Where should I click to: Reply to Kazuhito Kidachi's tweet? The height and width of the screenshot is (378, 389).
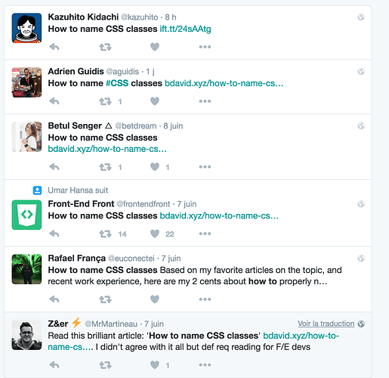54,47
